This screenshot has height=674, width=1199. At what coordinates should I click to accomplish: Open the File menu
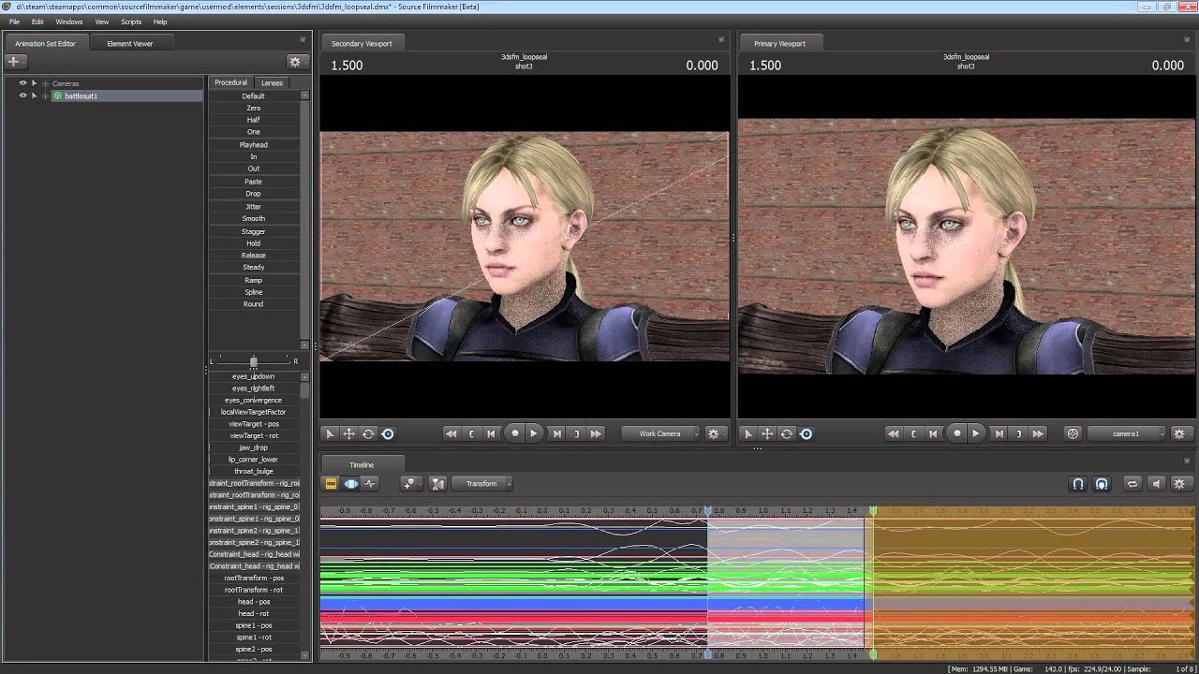14,22
